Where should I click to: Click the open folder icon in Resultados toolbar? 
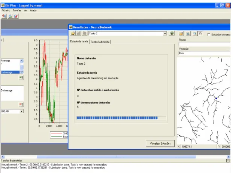(x=73, y=33)
